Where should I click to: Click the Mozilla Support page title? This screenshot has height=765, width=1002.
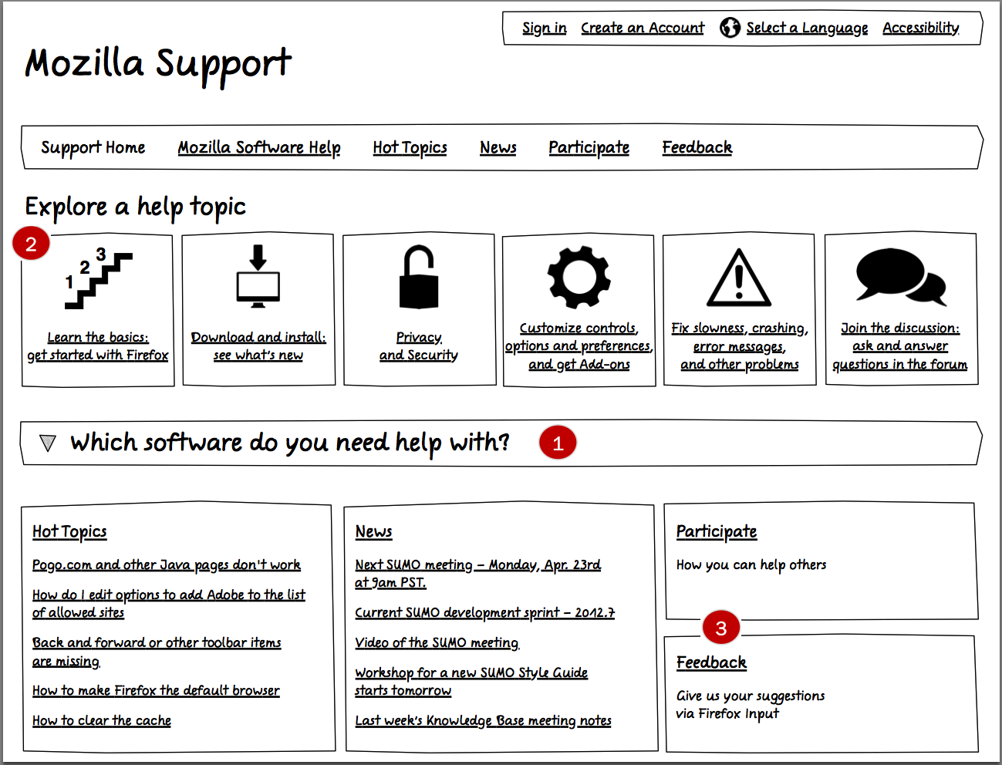[159, 65]
